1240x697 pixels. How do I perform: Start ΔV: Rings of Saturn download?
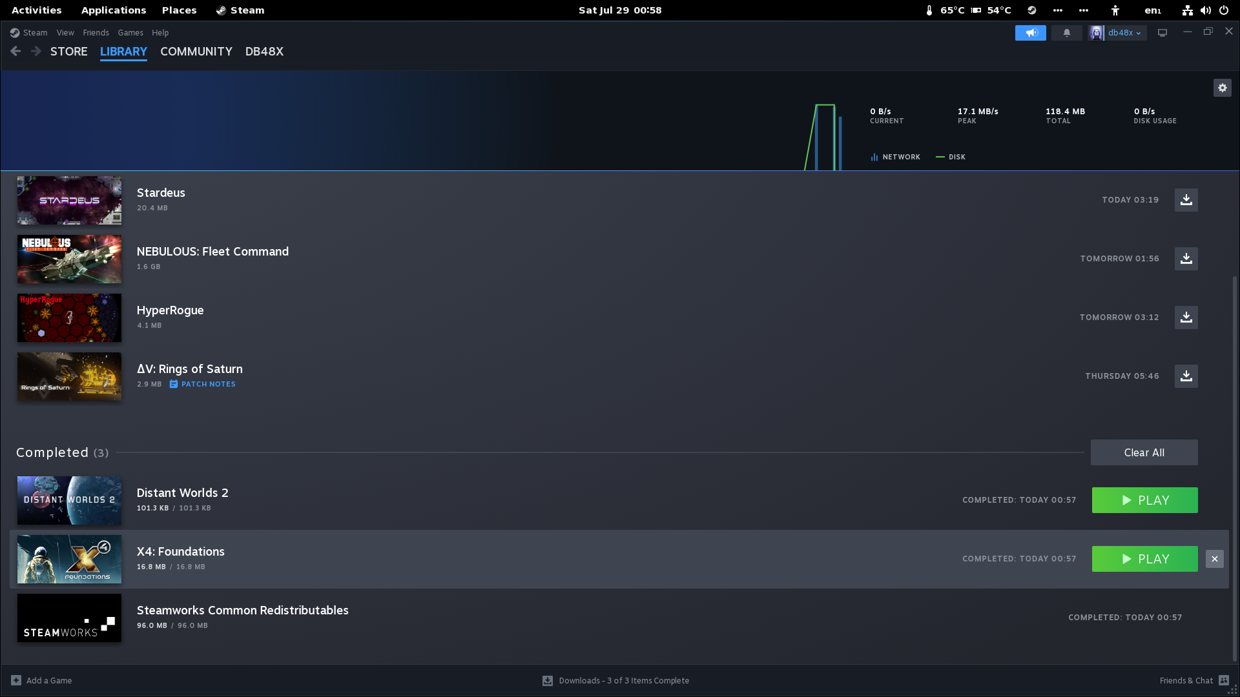coord(1186,376)
